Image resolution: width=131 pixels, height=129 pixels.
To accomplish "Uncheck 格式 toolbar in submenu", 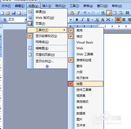I will (x=86, y=36).
